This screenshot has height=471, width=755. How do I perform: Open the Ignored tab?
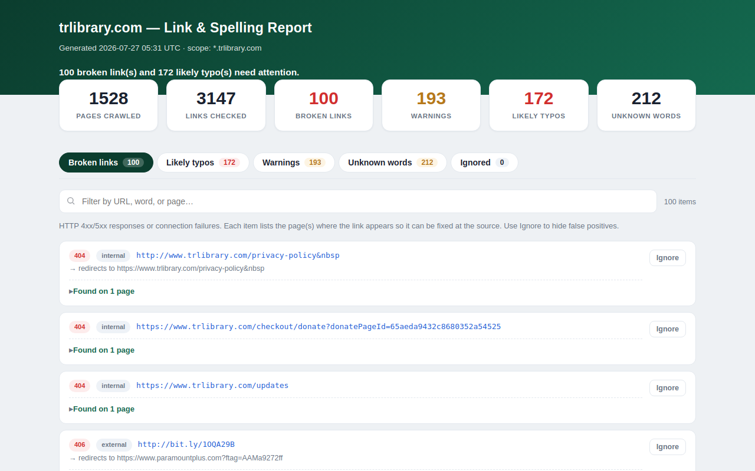coord(484,162)
